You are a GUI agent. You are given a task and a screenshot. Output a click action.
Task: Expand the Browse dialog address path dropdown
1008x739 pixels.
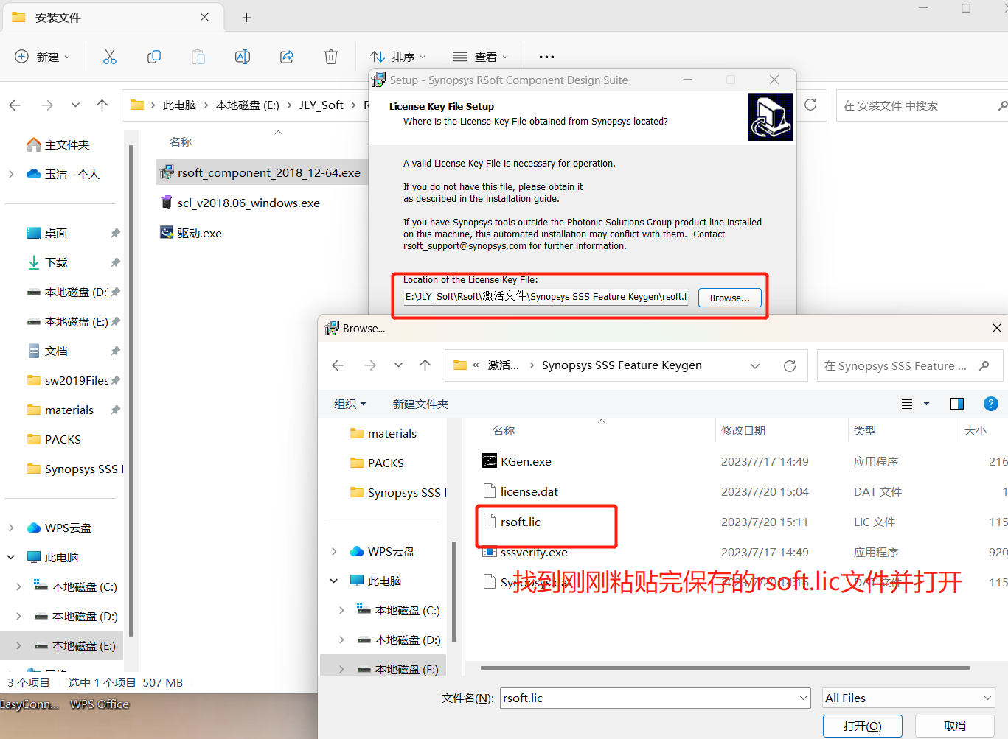tap(755, 366)
